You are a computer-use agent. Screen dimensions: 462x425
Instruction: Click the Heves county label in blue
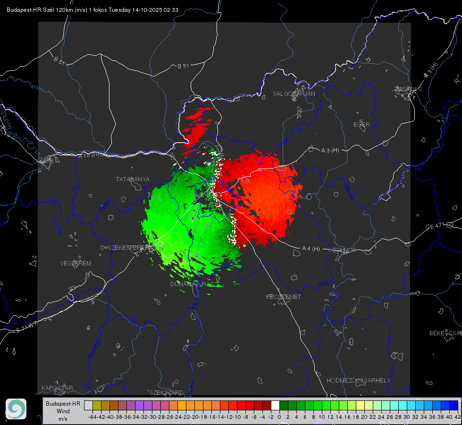coord(349,192)
